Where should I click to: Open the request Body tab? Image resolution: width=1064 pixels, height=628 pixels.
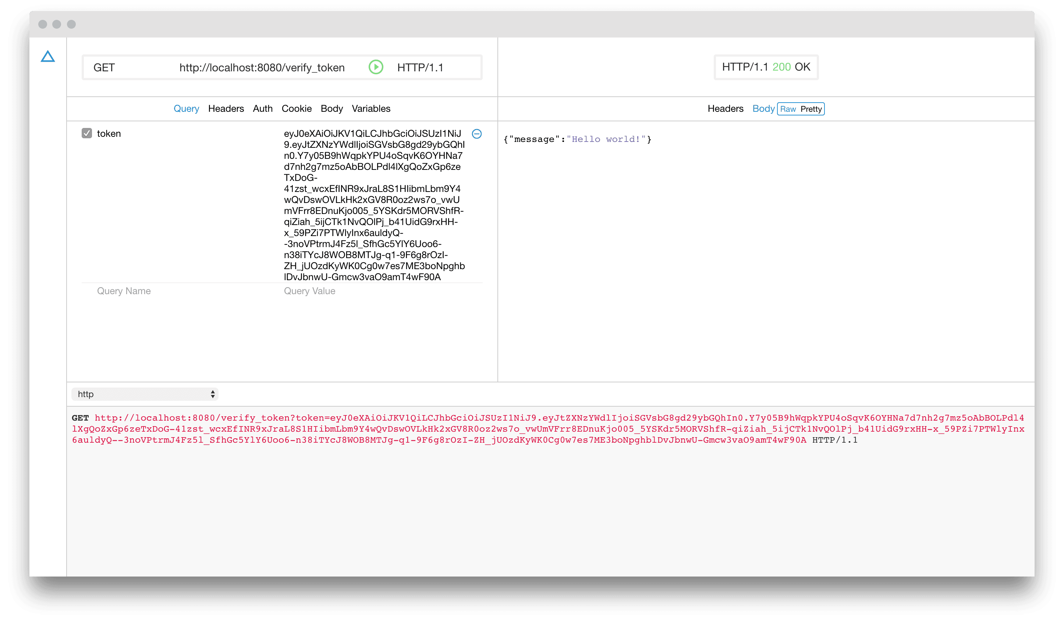tap(332, 109)
